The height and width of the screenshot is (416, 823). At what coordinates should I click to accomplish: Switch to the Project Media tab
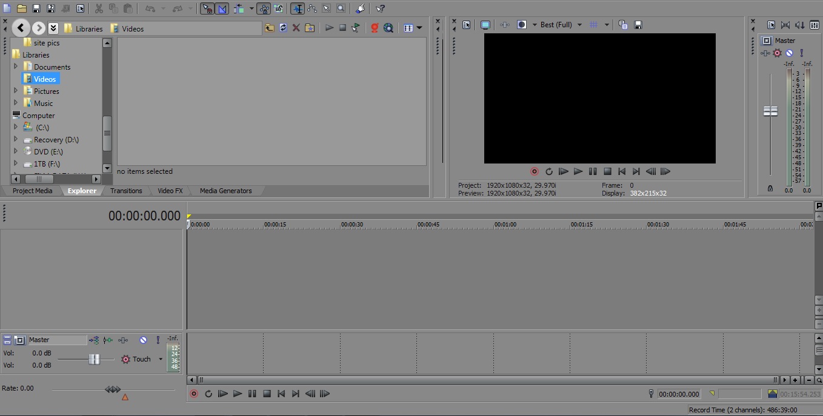click(x=32, y=191)
